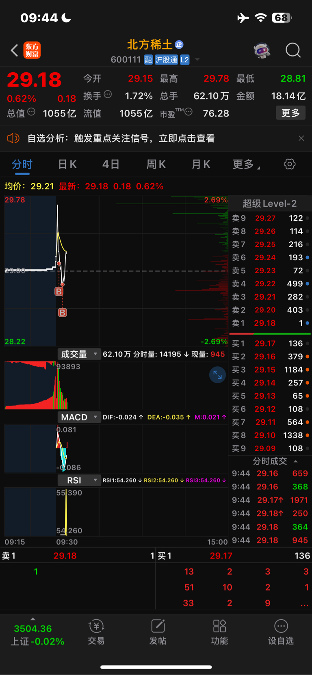Collapse the 分时成交 section arrow

point(296,461)
